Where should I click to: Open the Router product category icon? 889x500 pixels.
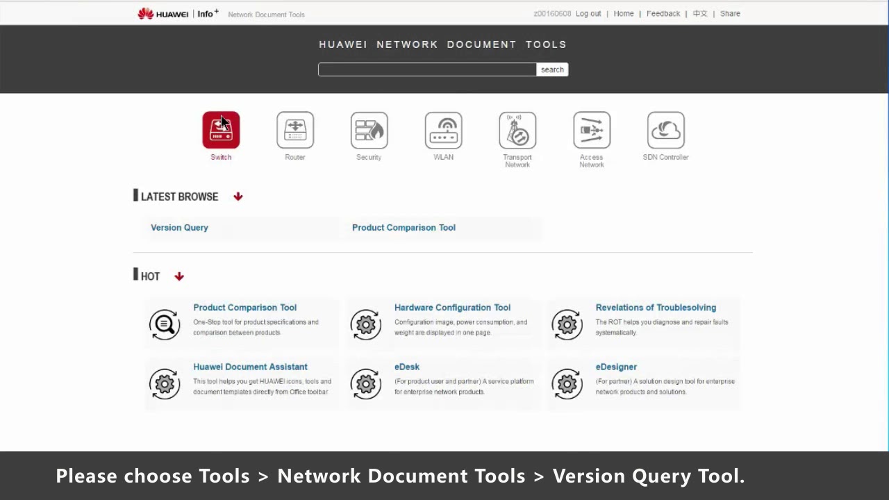[x=295, y=130]
